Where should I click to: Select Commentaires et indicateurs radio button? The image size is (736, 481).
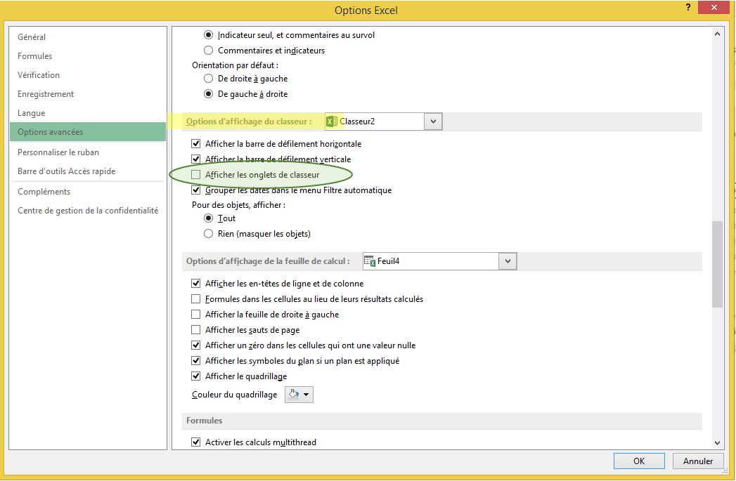[x=208, y=51]
